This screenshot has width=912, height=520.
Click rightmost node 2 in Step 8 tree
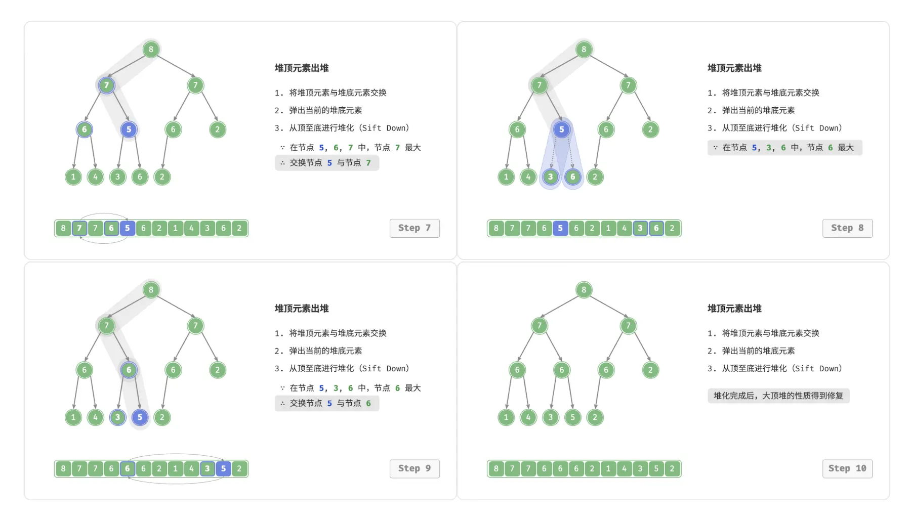[650, 129]
